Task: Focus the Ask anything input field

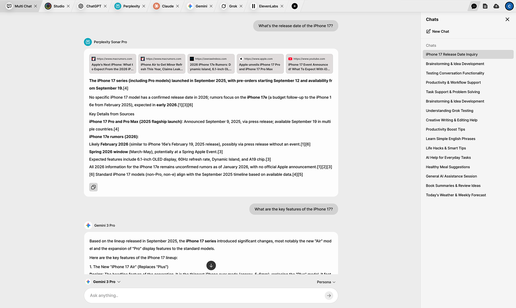Action: [x=205, y=295]
